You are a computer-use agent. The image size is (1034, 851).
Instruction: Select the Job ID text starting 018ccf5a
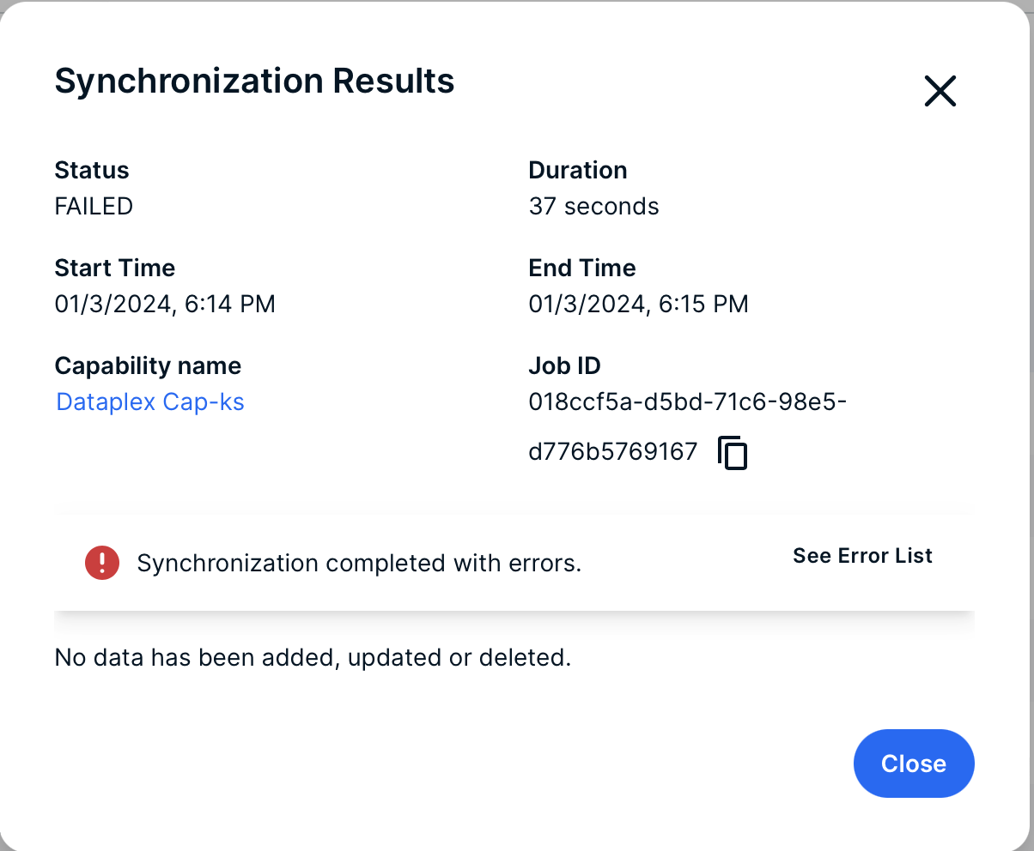(688, 401)
